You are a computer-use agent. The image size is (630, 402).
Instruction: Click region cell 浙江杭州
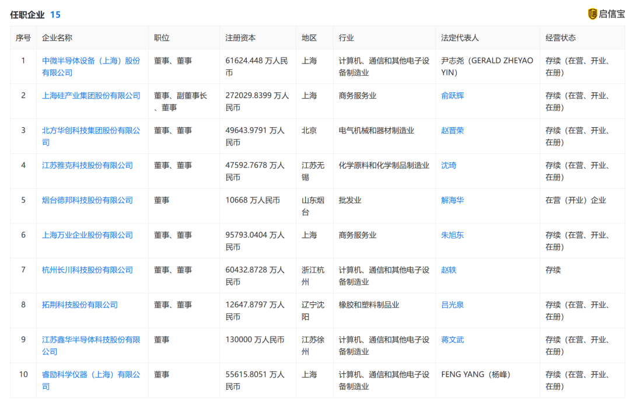tap(313, 276)
